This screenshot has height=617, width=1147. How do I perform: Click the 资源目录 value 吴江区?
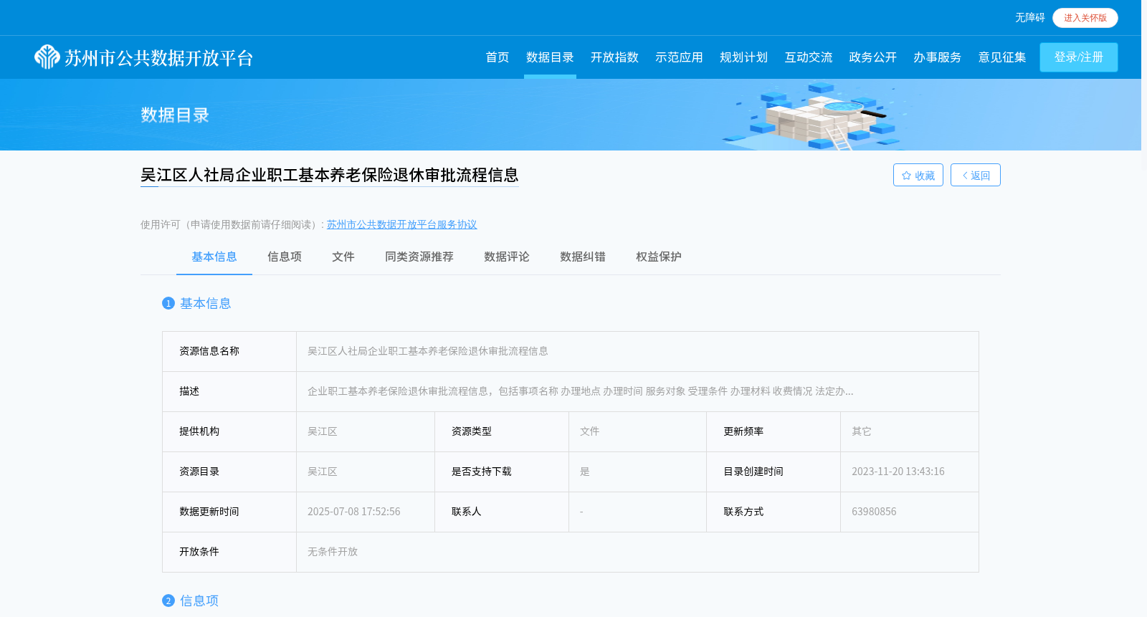point(323,472)
